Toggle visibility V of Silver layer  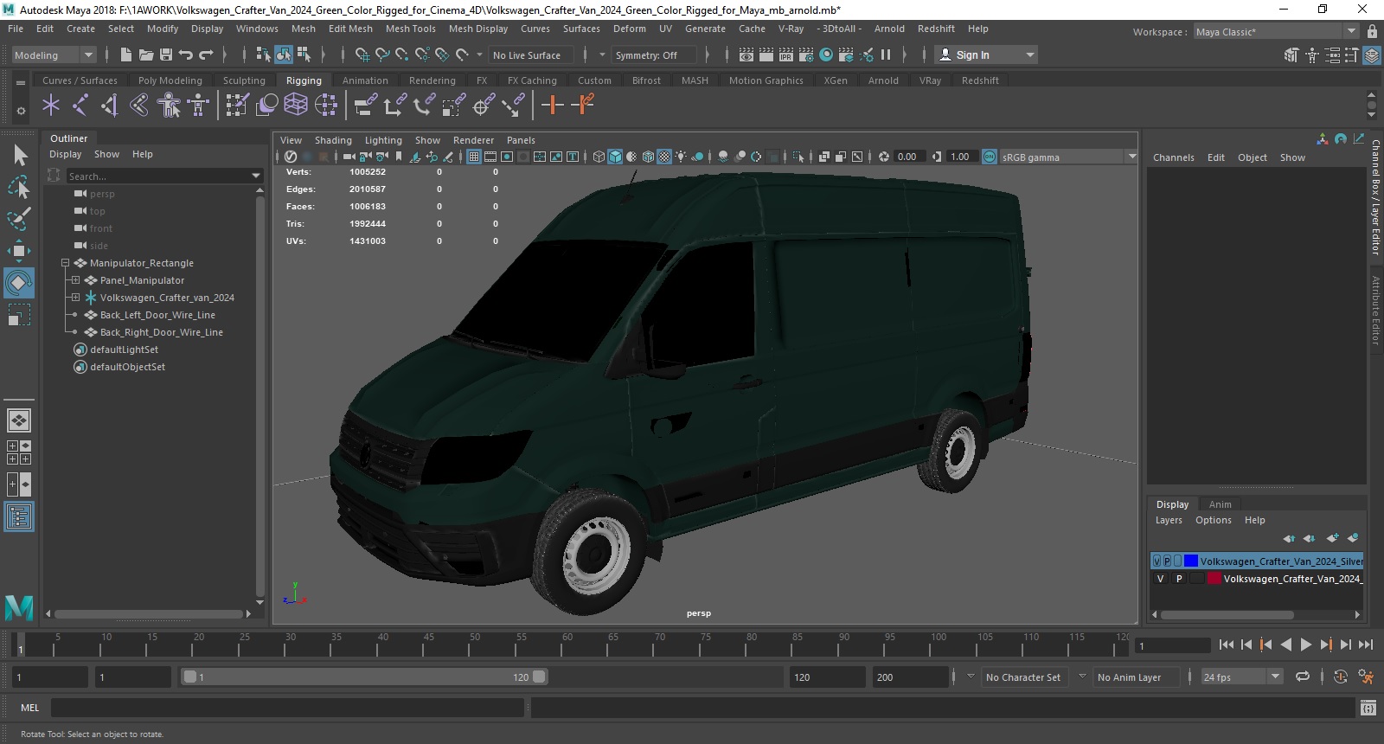(1157, 561)
